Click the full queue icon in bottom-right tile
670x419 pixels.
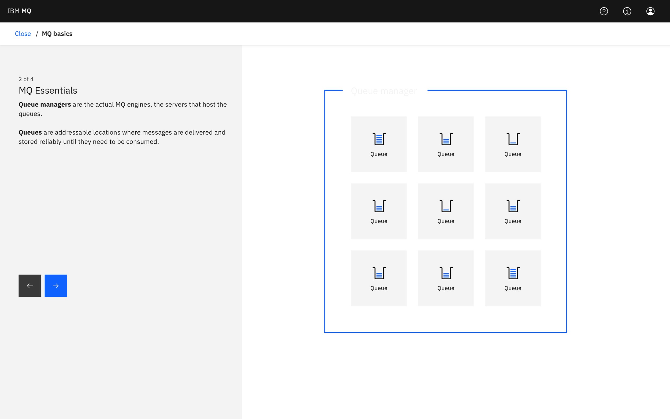click(513, 273)
